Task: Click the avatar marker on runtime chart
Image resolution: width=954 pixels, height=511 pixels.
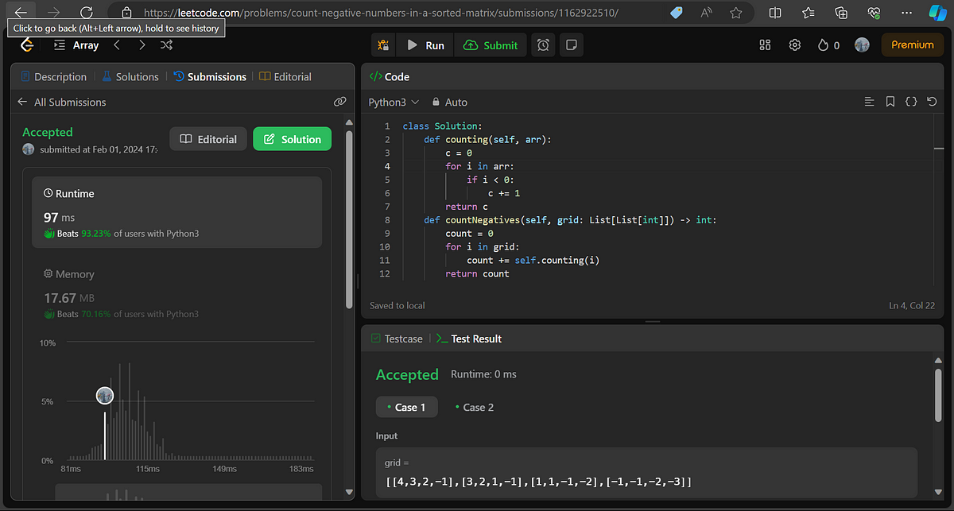Action: tap(105, 395)
